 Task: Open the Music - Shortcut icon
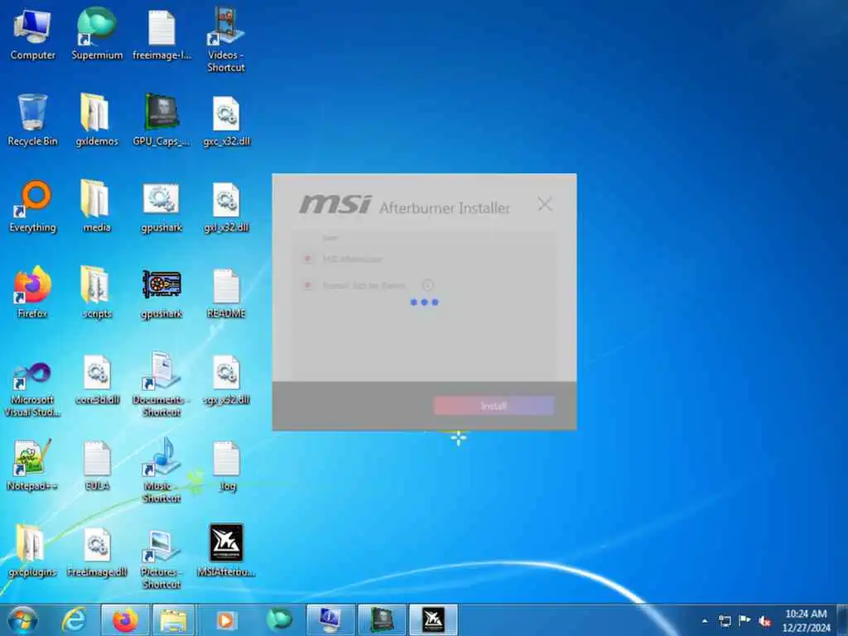pyautogui.click(x=161, y=470)
